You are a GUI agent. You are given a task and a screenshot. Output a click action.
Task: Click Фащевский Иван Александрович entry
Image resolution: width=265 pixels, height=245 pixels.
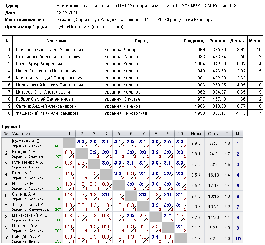click(x=49, y=113)
